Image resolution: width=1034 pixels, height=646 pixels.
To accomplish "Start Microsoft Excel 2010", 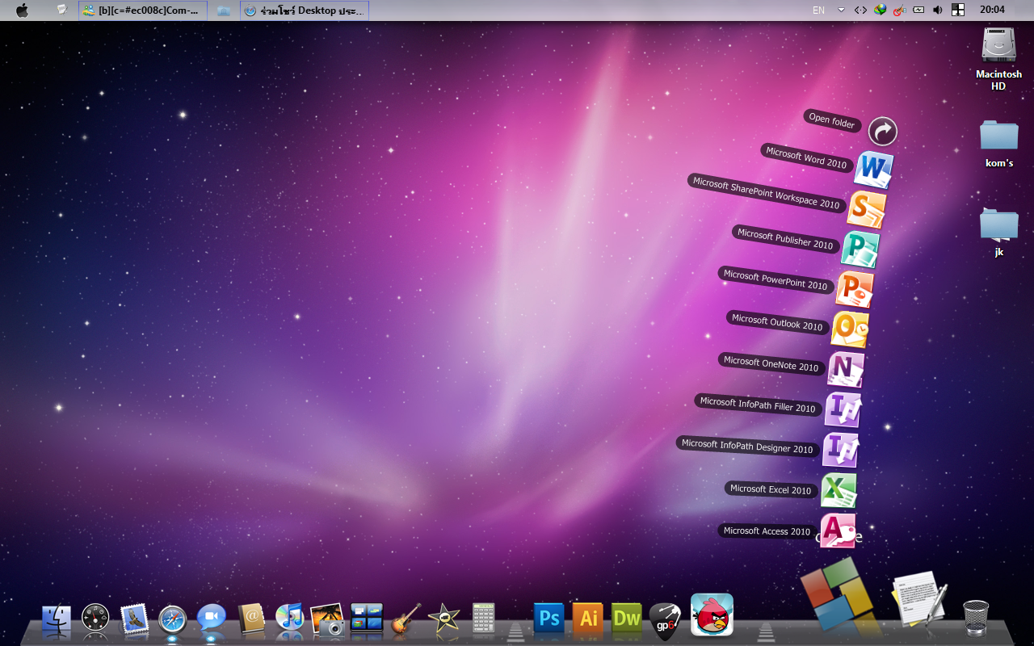I will point(839,490).
